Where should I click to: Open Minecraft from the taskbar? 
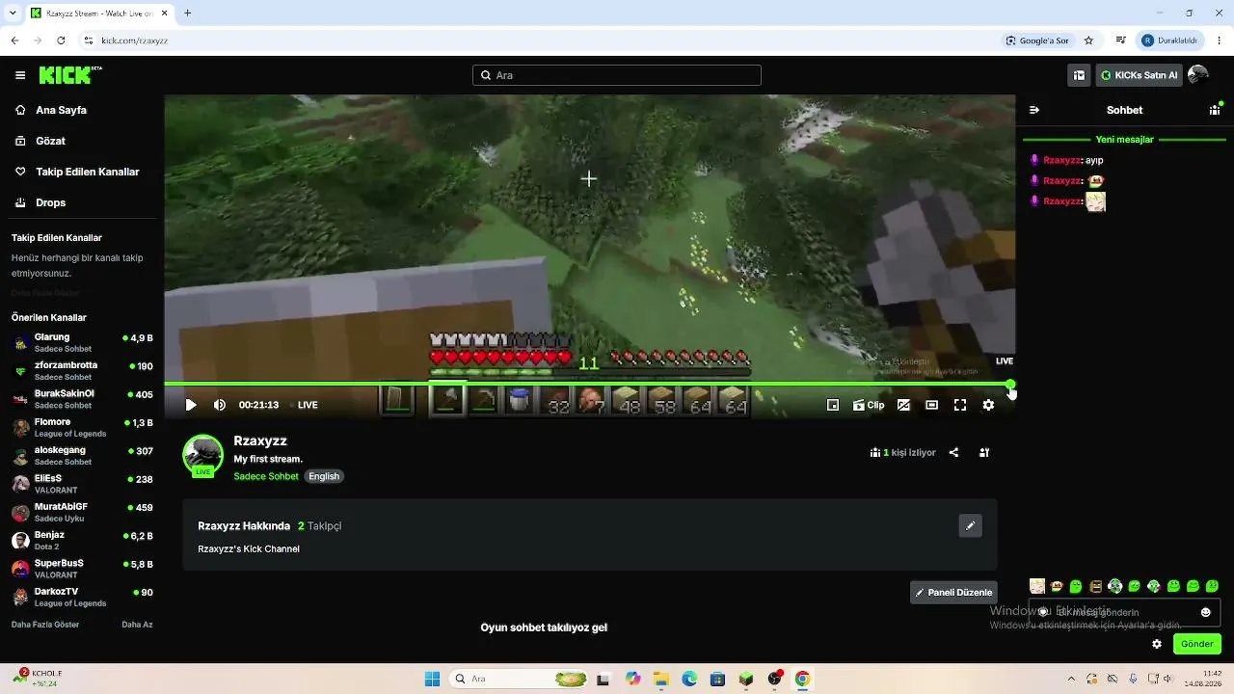pyautogui.click(x=746, y=679)
